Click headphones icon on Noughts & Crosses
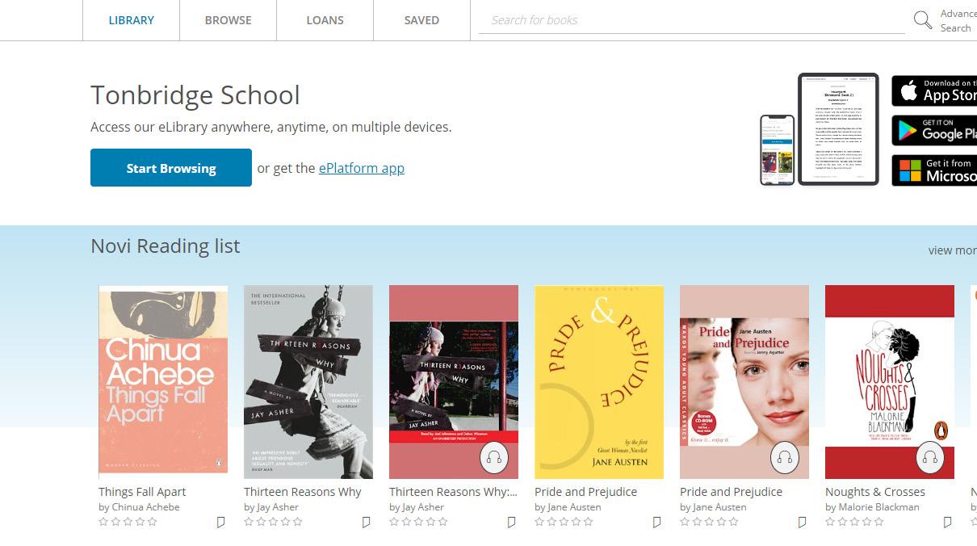The image size is (977, 546). (x=930, y=458)
